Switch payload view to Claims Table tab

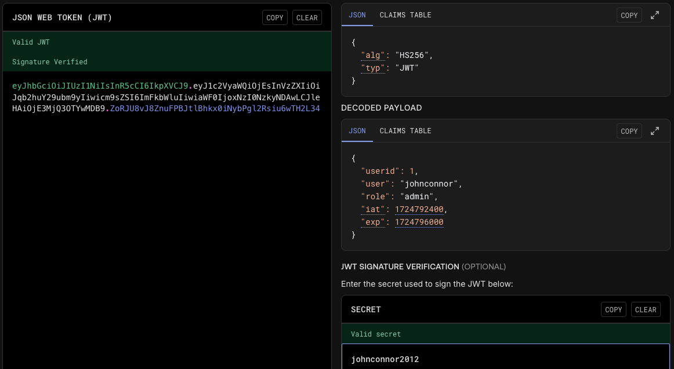405,131
